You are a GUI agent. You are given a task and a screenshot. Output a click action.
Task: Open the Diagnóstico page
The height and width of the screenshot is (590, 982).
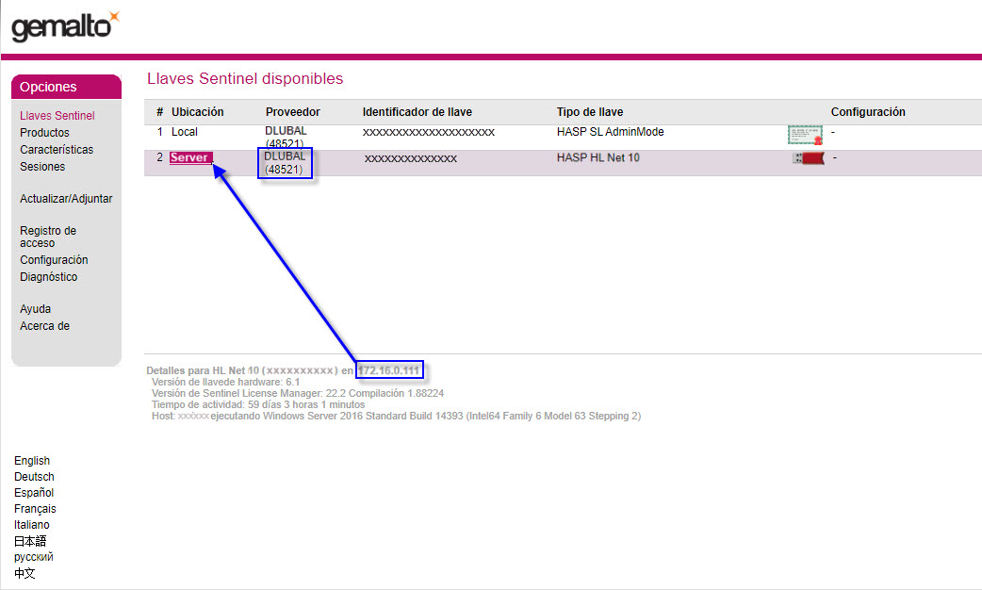[x=48, y=277]
